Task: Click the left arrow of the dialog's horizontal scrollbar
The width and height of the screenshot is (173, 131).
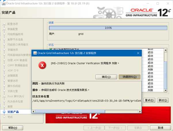Action: [x=33, y=111]
